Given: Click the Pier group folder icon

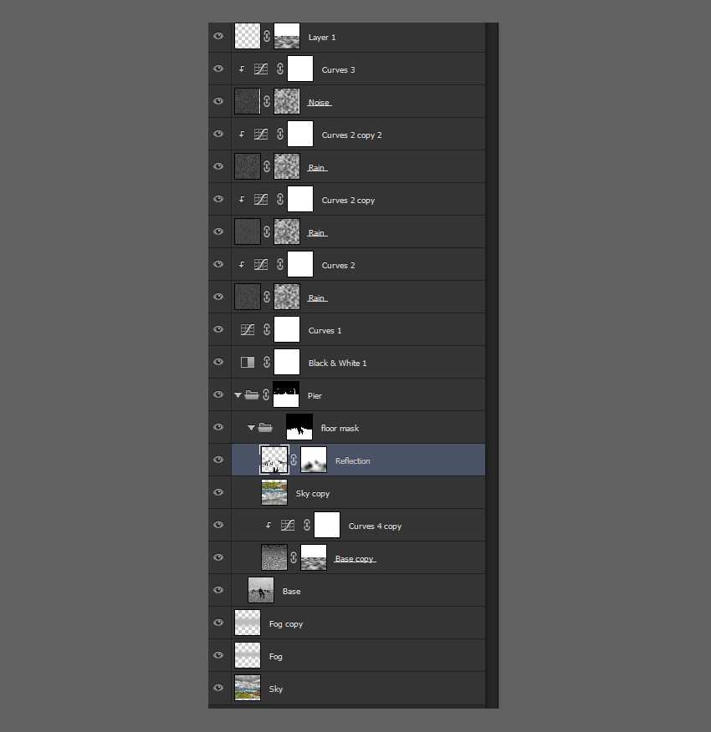Looking at the screenshot, I should pos(252,395).
